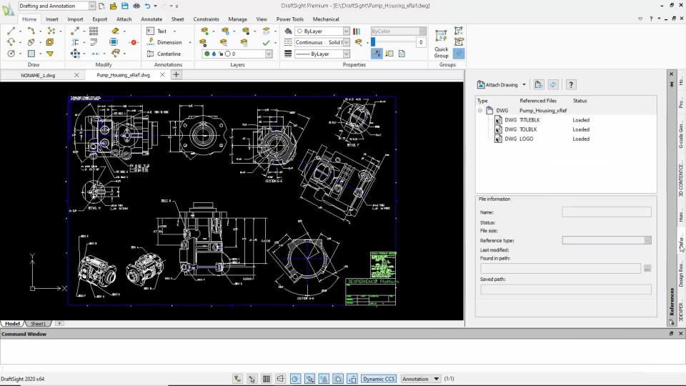The image size is (686, 386).
Task: Toggle Snap in the status bar
Action: coord(252,379)
